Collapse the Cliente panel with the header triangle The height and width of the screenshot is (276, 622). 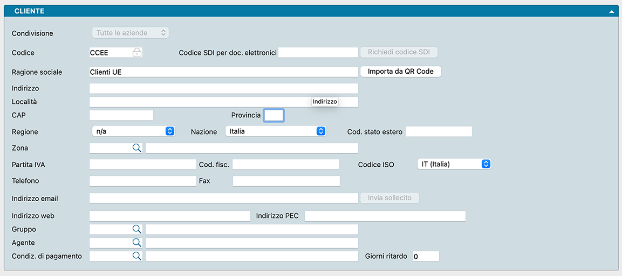pos(611,11)
